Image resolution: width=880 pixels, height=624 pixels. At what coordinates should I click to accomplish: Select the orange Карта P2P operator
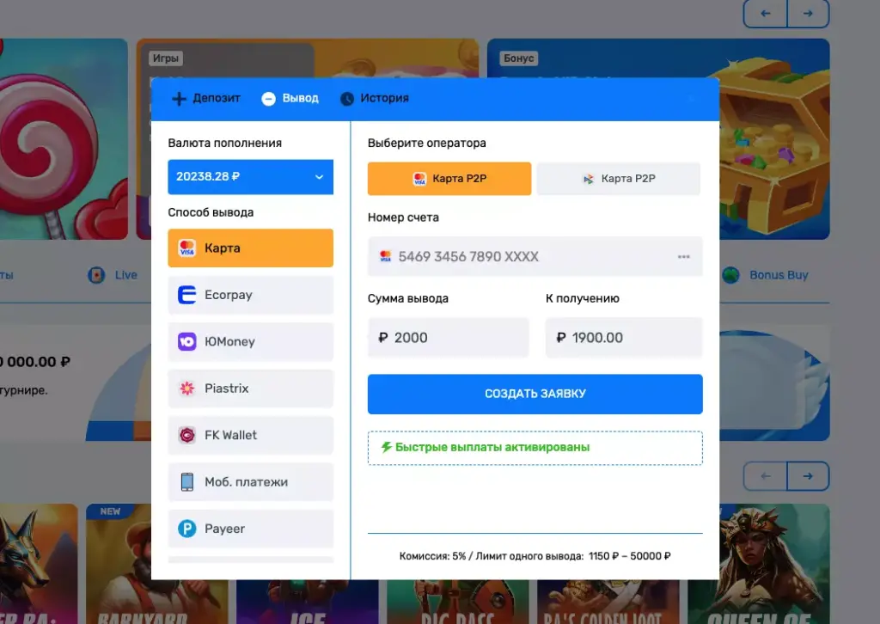coord(449,179)
